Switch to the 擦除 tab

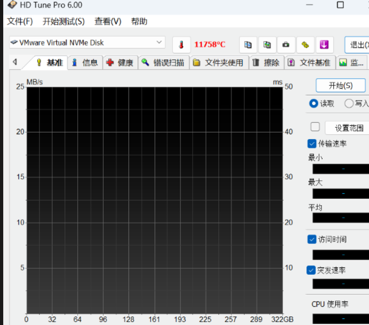click(267, 63)
